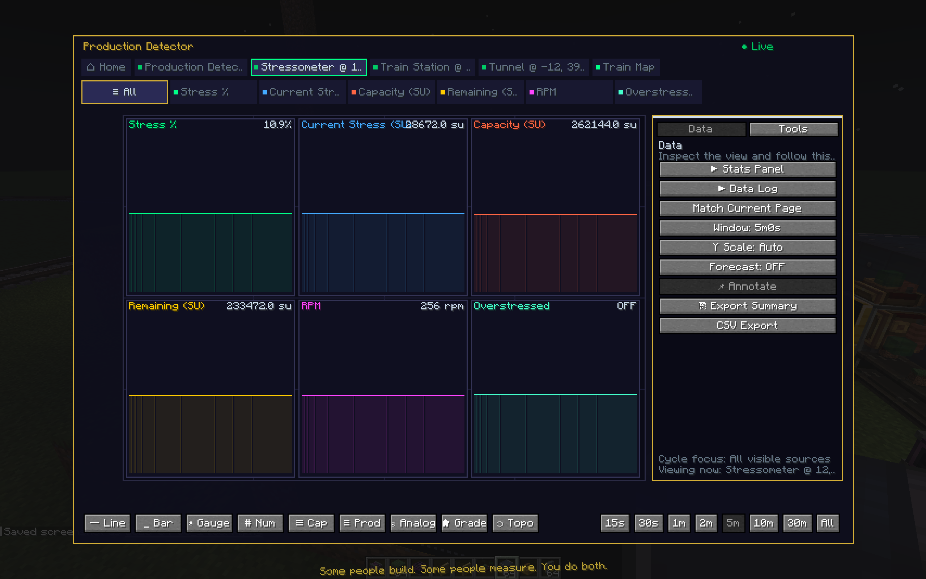Open the Train Station source tab
The width and height of the screenshot is (926, 579).
point(422,67)
